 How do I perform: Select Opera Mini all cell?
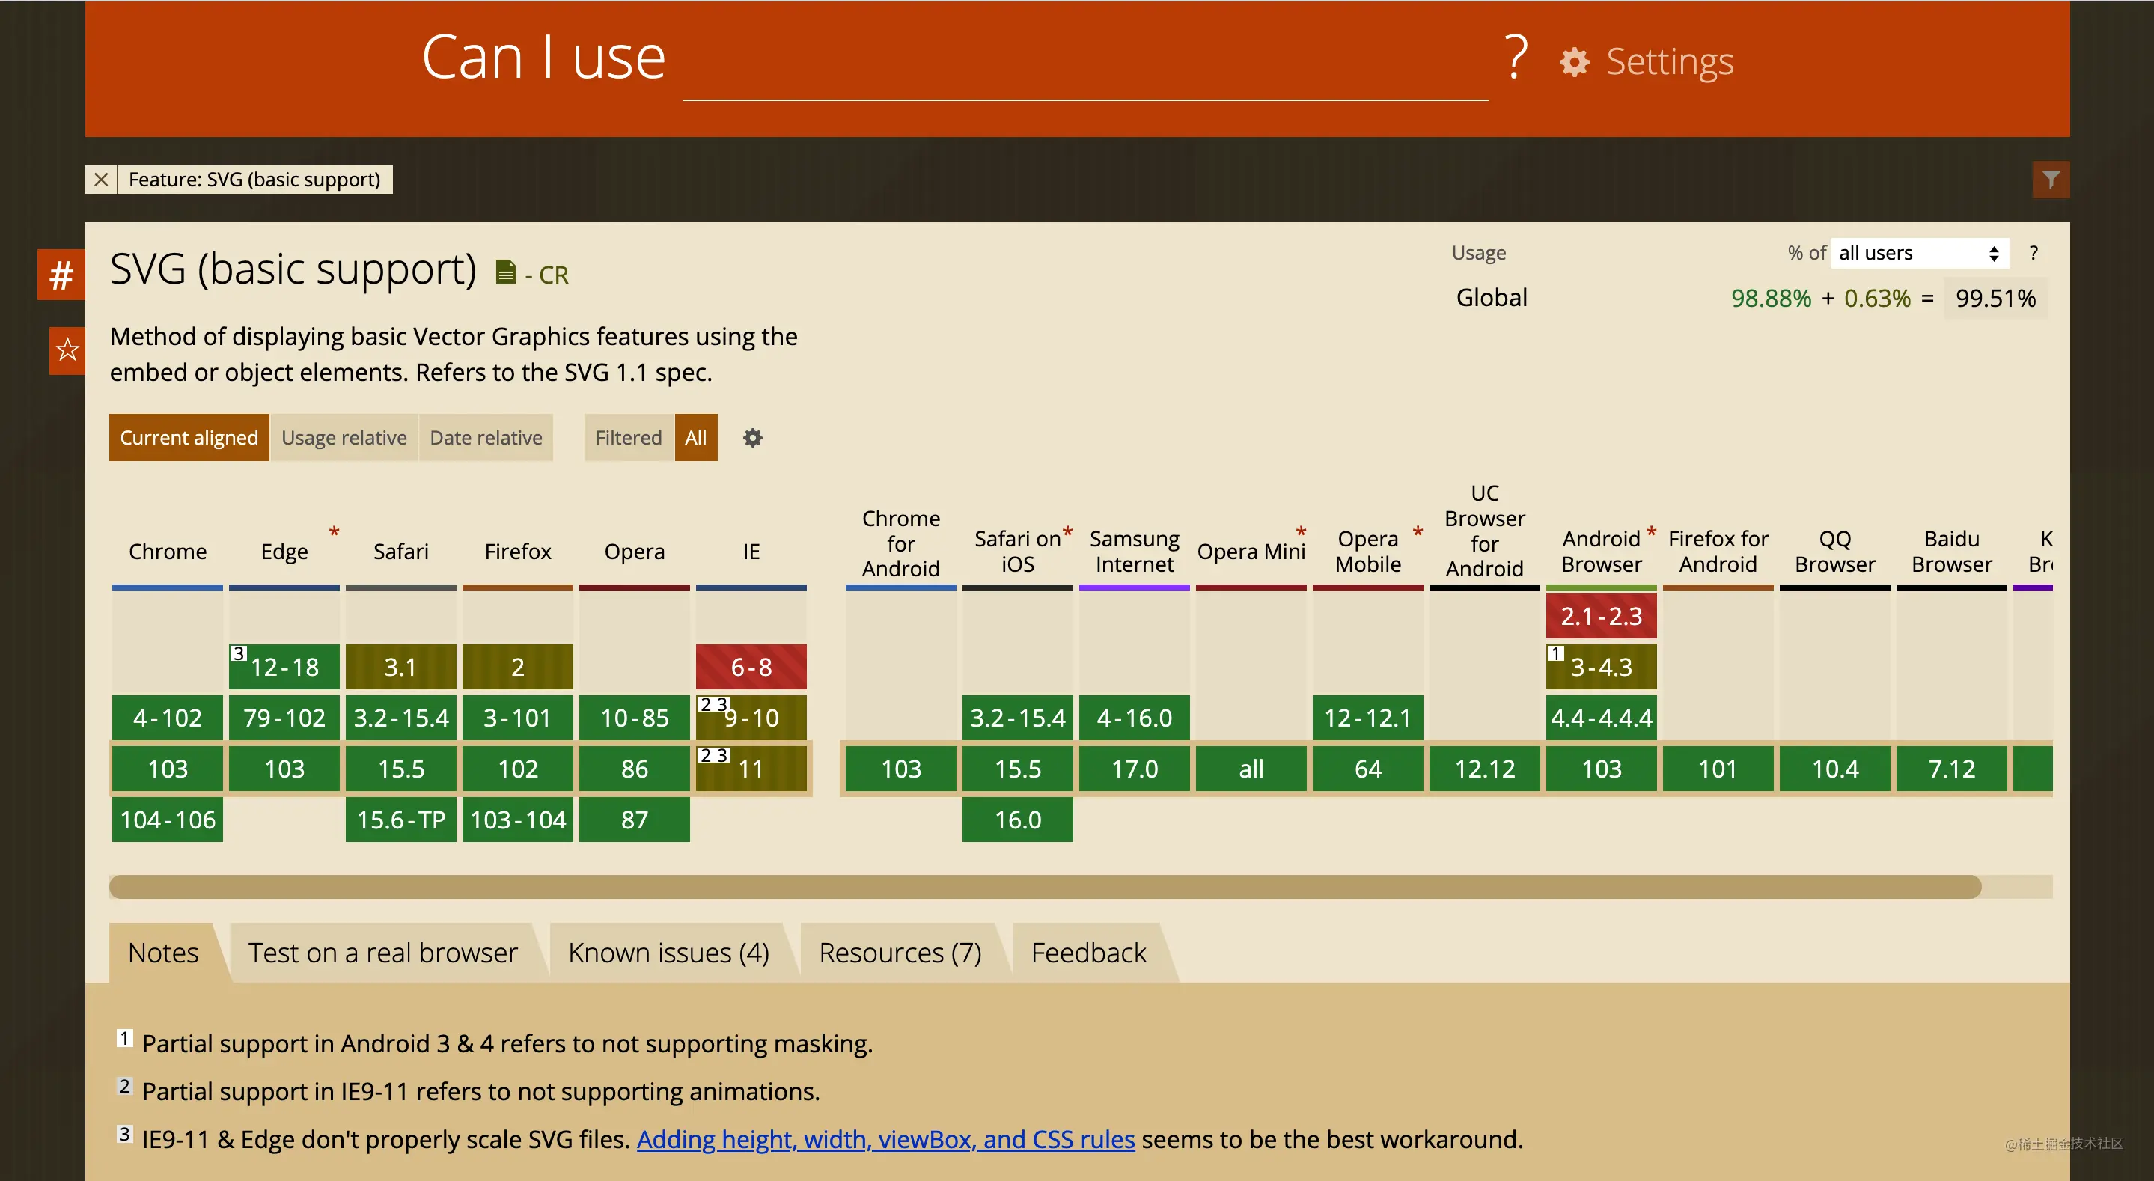(1251, 769)
